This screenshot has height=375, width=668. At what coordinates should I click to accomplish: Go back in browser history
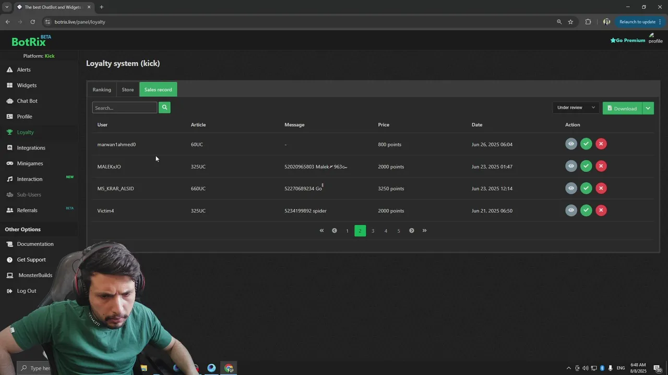(x=7, y=22)
